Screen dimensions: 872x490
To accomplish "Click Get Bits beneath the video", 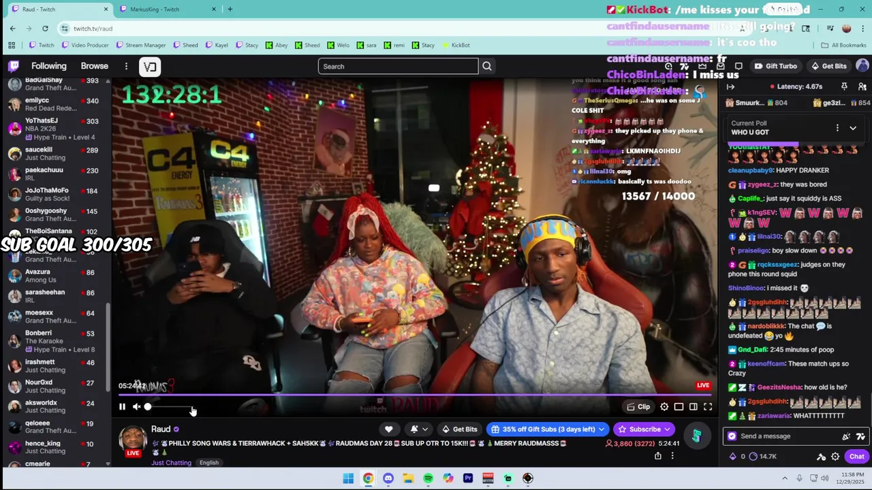I will tap(459, 429).
